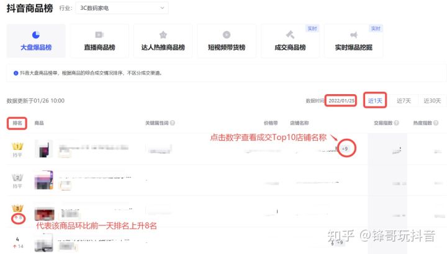Open the rank 4 product thumbnail
Viewport: 447px width, 254px height.
44,243
